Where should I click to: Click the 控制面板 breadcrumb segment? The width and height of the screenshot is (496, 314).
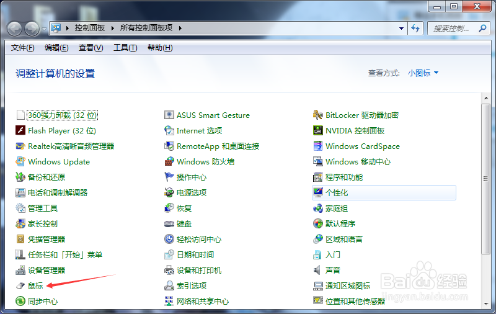pyautogui.click(x=90, y=28)
